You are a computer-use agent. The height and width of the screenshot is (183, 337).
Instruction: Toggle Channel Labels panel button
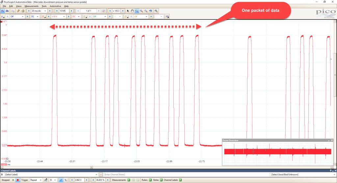[x=180, y=180]
